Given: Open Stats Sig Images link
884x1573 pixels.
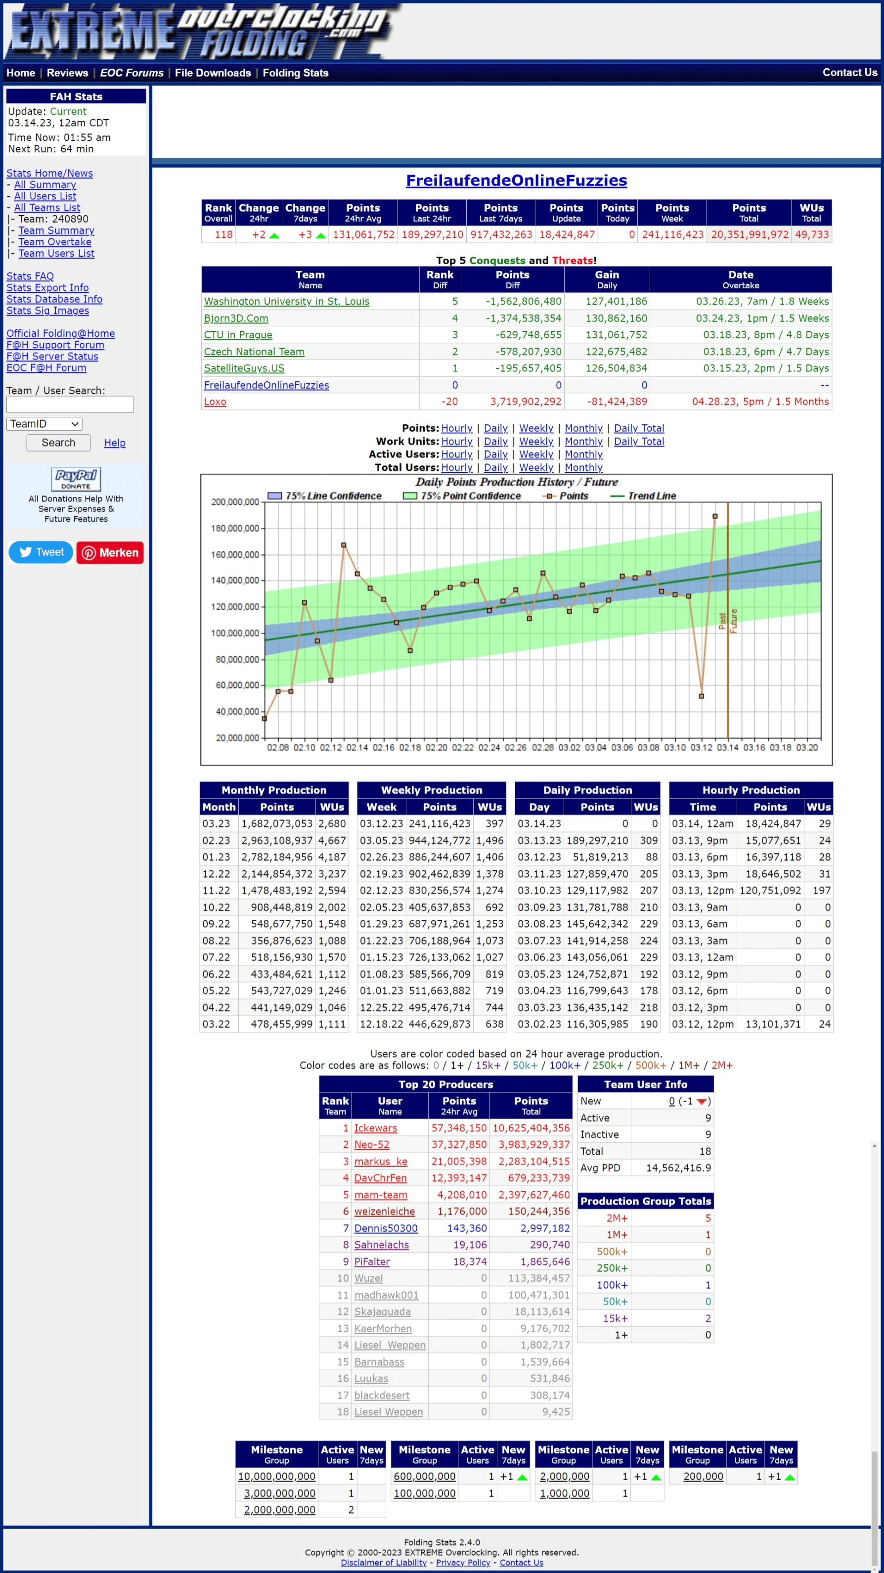Looking at the screenshot, I should 47,311.
